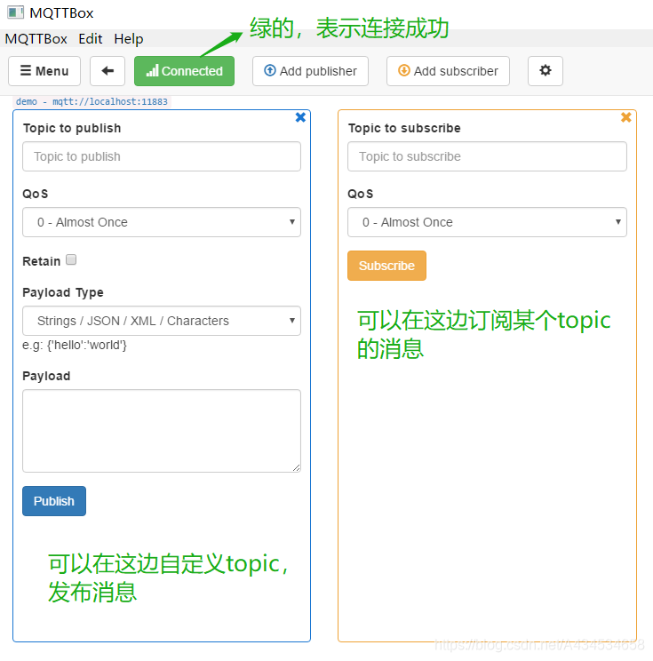
Task: Toggle the Retain checkbox
Action: [71, 259]
